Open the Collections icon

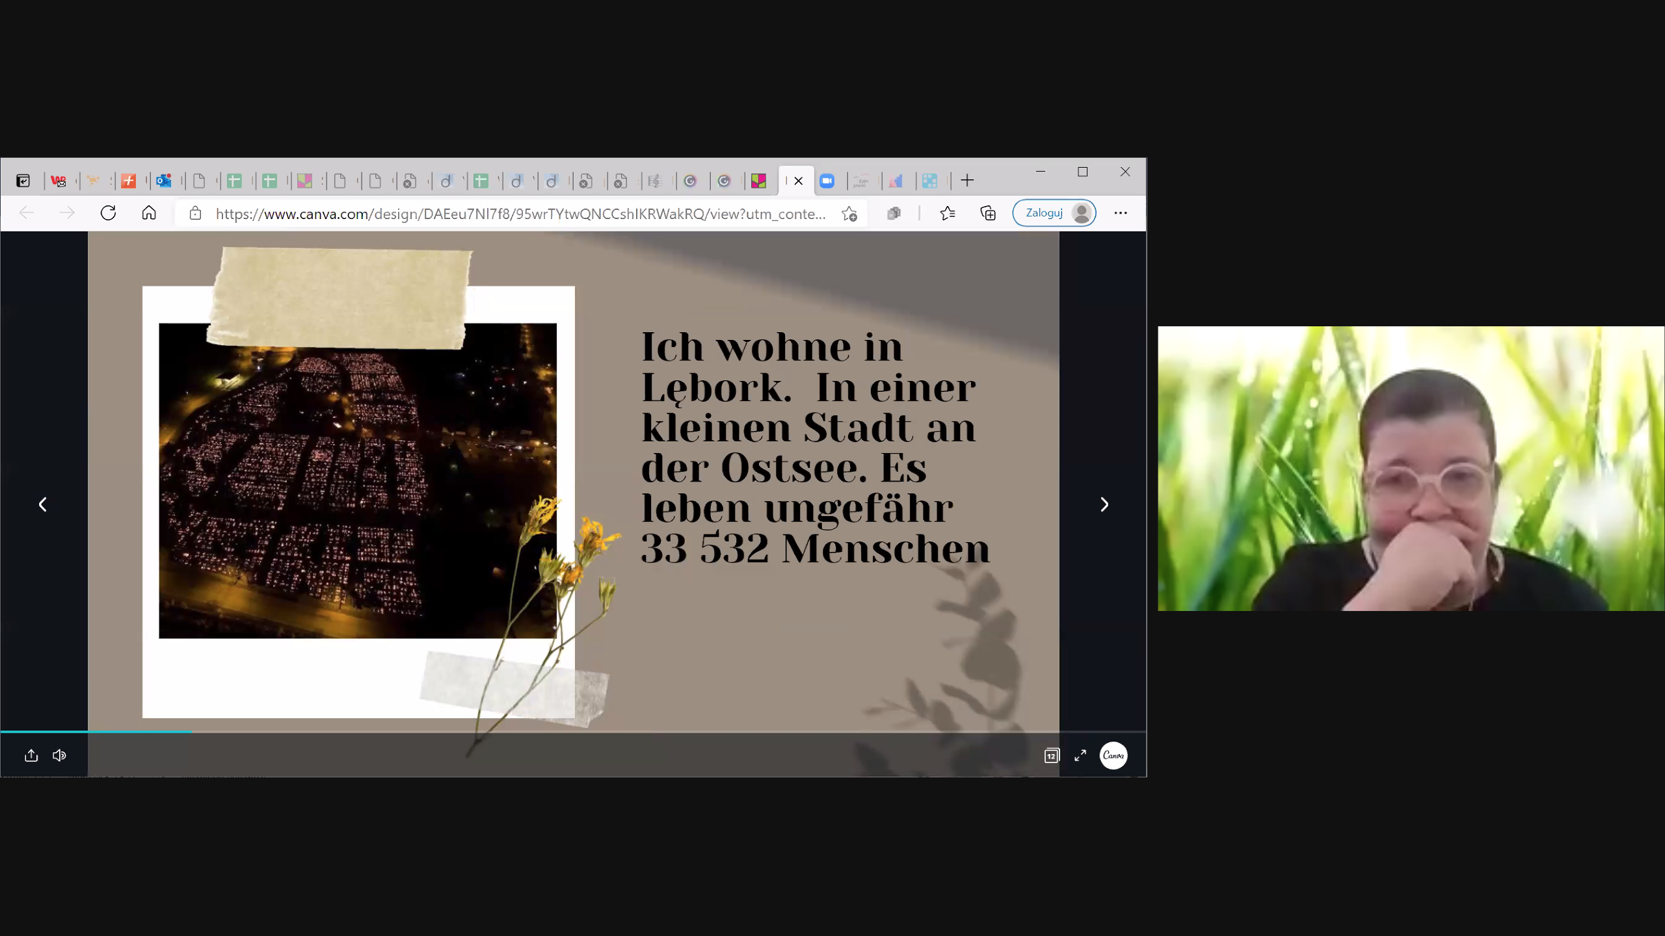point(988,213)
